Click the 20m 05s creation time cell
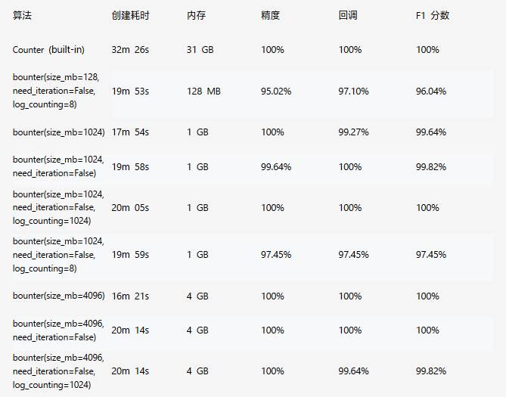This screenshot has height=397, width=506. [x=130, y=207]
